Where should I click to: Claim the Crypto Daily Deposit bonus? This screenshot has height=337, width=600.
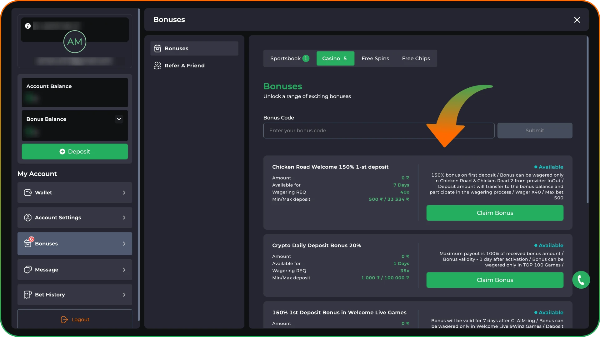tap(495, 280)
